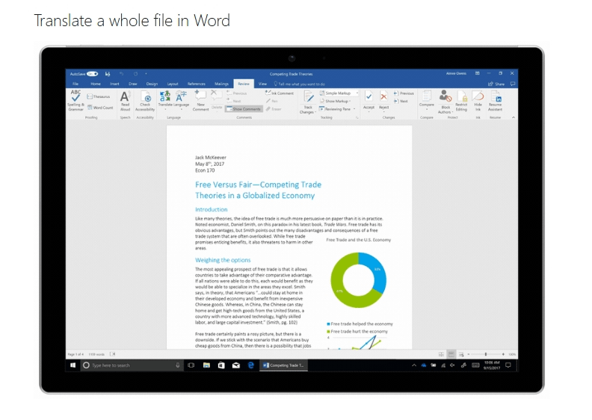The width and height of the screenshot is (592, 420).
Task: Select the 'Competing Trade T...' taskbar button
Action: [x=283, y=365]
